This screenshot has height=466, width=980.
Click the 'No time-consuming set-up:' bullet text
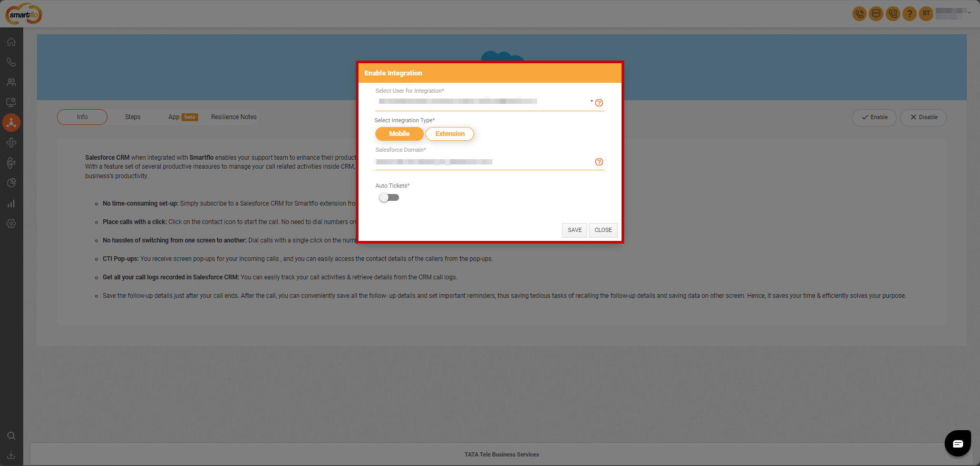pos(140,203)
